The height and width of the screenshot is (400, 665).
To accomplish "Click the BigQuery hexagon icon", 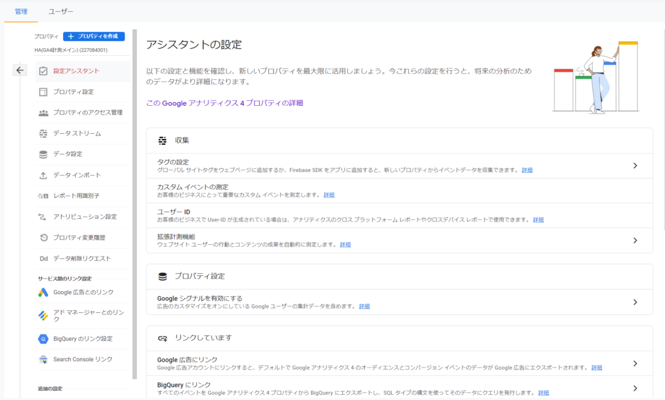I will coord(44,339).
